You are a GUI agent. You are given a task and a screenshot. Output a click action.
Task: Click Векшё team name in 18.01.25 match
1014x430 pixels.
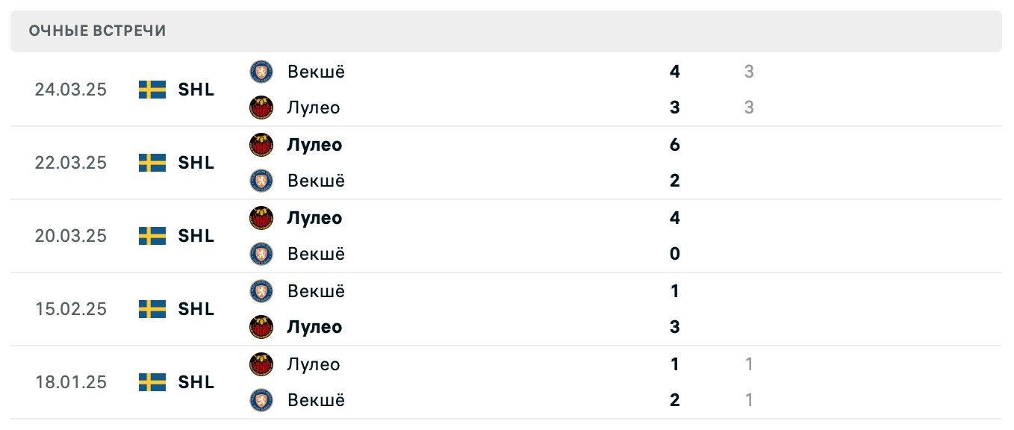tap(317, 400)
